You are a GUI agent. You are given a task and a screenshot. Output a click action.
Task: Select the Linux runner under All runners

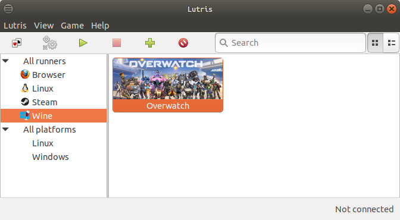pyautogui.click(x=43, y=89)
